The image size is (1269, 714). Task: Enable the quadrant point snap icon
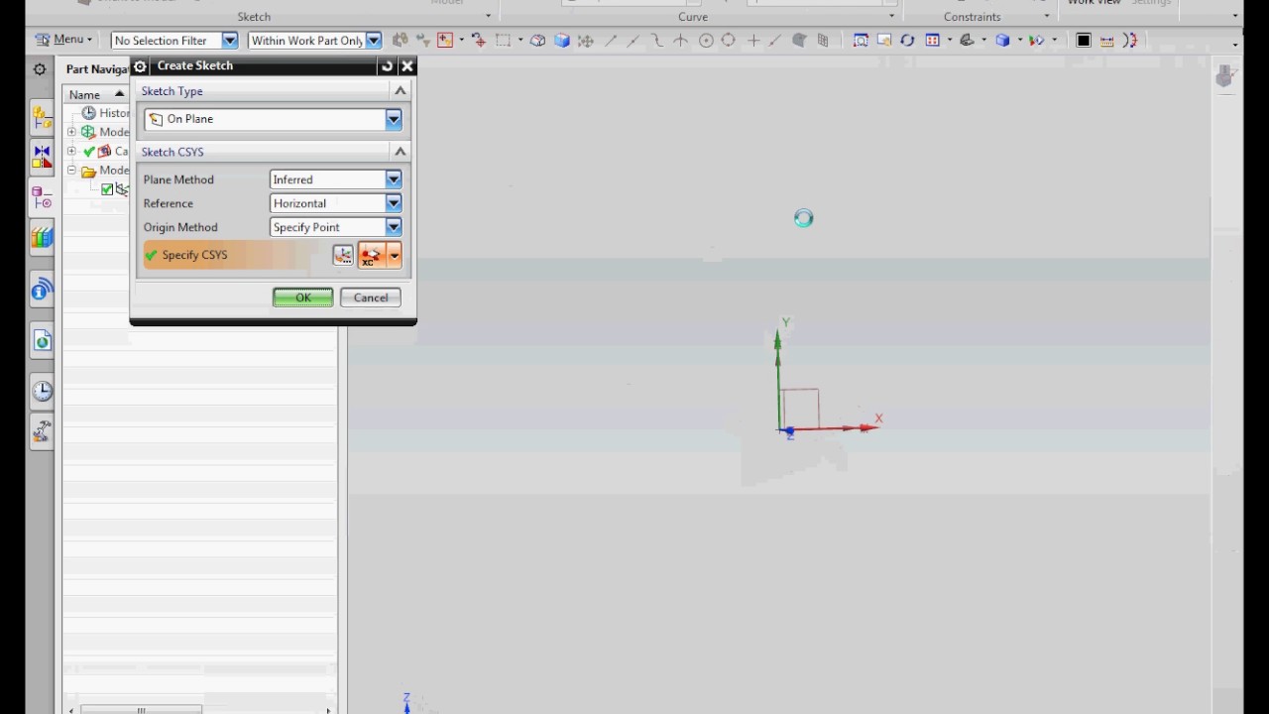pos(729,41)
